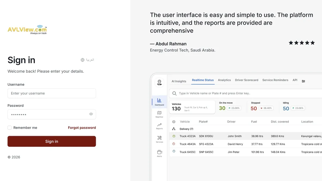
Task: Open the Reports trend icon
Action: click(x=159, y=125)
